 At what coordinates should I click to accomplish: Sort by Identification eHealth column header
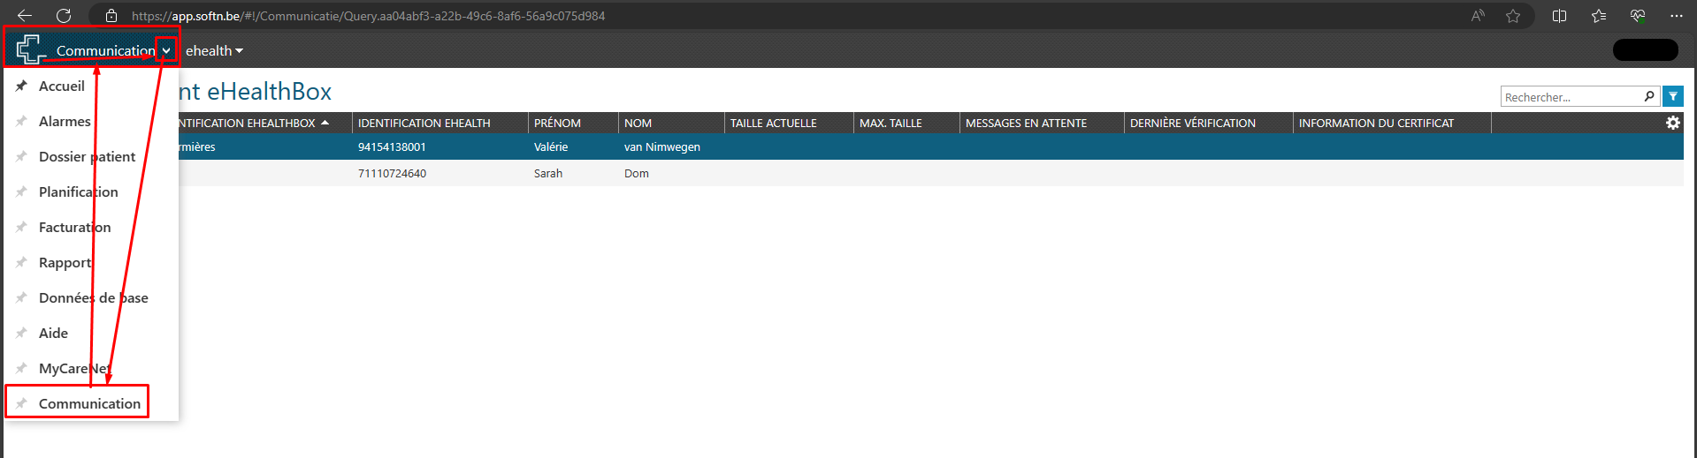(424, 123)
